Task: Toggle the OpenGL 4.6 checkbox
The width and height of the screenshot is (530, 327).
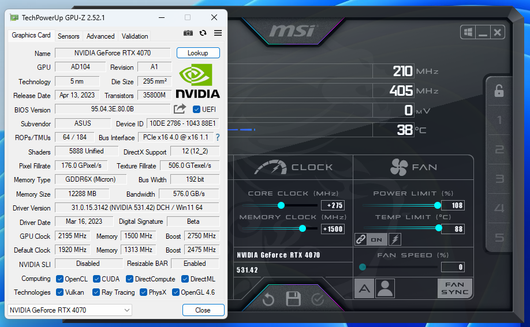Action: coord(176,292)
